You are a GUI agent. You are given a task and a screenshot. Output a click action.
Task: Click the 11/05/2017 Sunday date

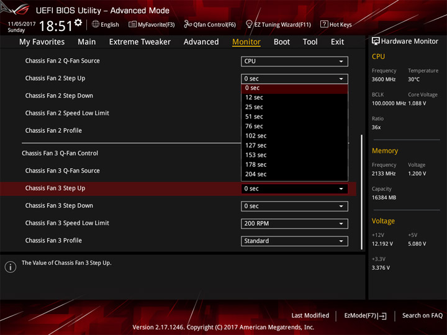click(x=21, y=27)
